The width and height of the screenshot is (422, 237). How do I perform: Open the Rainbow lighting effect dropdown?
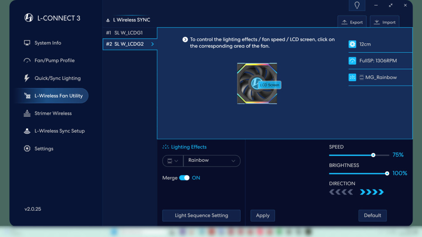click(211, 160)
